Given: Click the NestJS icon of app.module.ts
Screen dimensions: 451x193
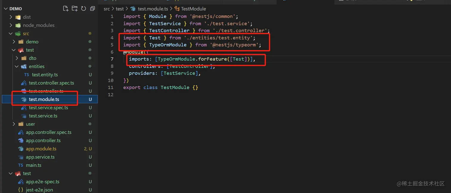Looking at the screenshot, I should 21,149.
